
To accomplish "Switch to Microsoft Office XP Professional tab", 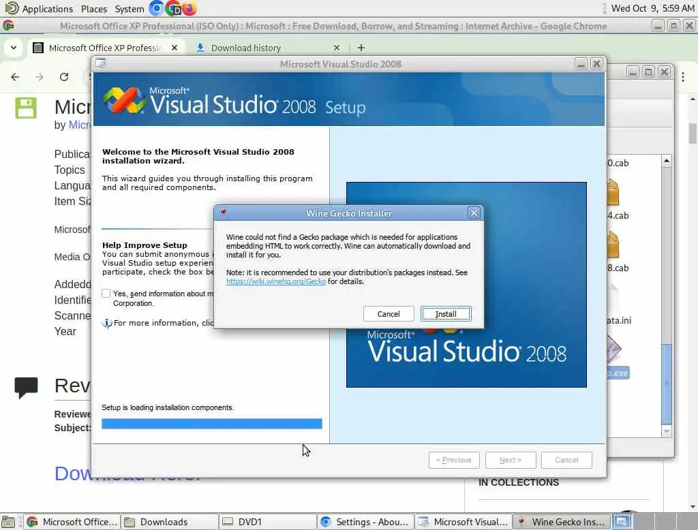I will (x=105, y=48).
